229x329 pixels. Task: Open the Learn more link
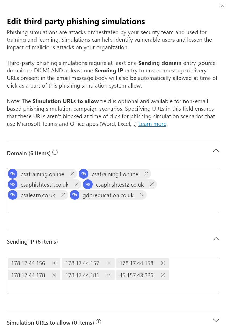click(152, 124)
